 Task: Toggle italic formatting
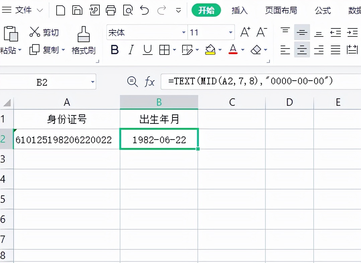(x=131, y=50)
